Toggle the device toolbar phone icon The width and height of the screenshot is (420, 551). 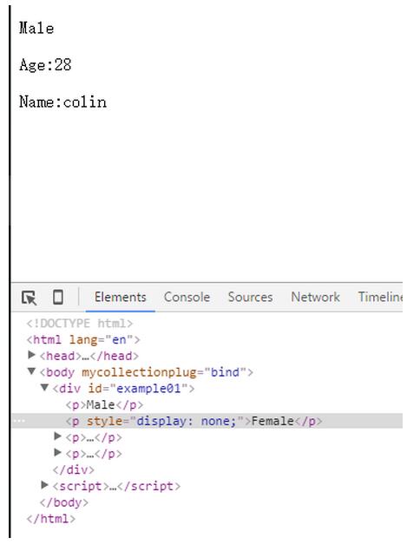(58, 297)
